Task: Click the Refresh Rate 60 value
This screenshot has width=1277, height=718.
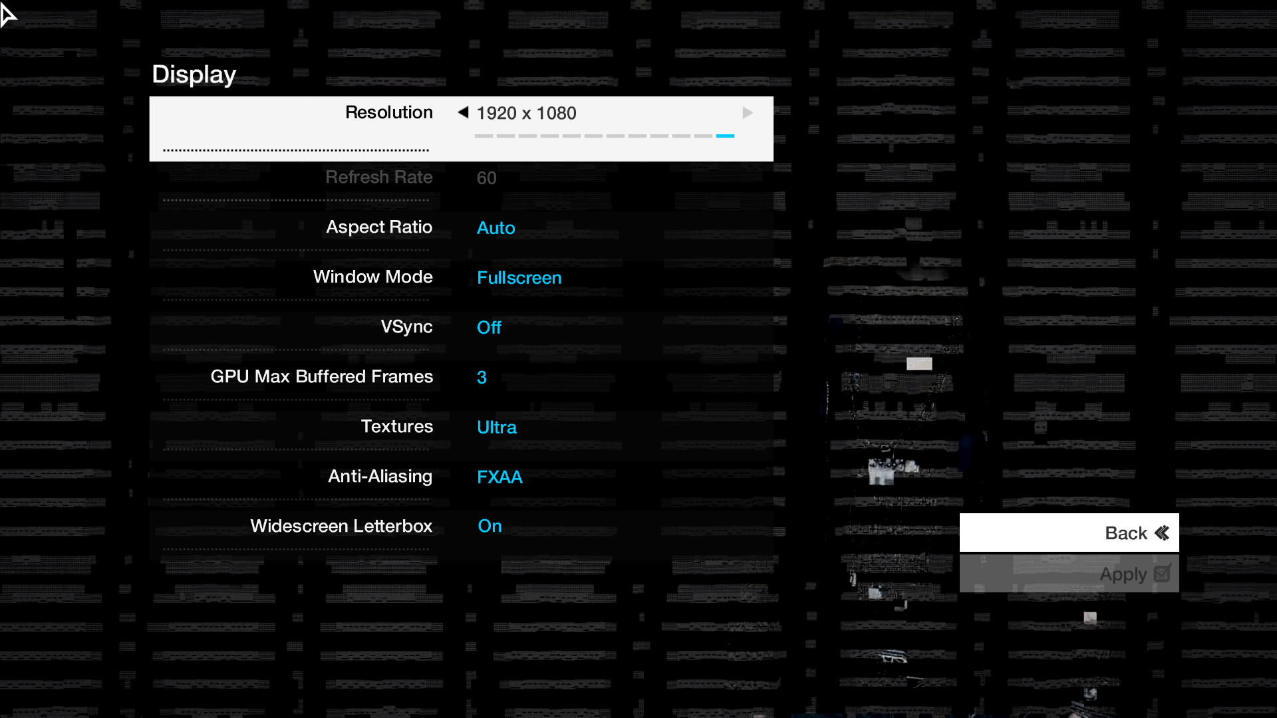Action: coord(486,178)
